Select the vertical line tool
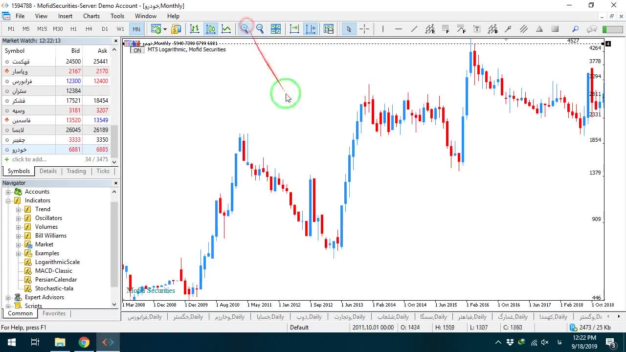Image resolution: width=626 pixels, height=352 pixels. (383, 29)
